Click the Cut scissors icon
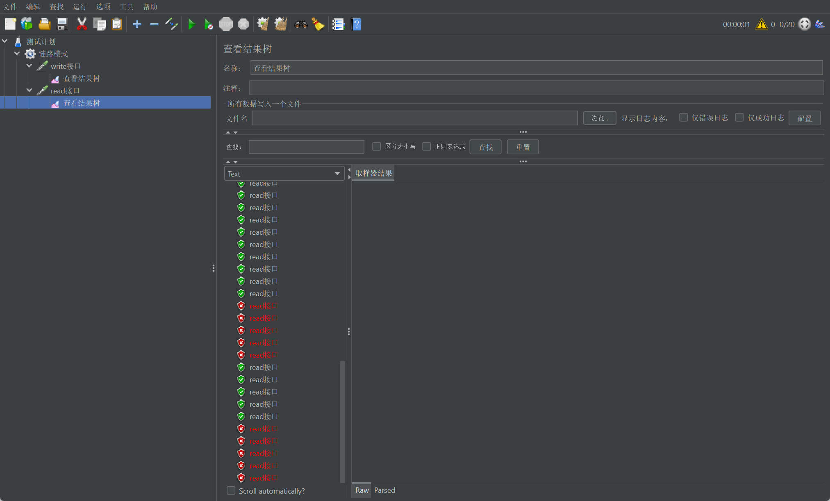Image resolution: width=830 pixels, height=501 pixels. click(82, 25)
